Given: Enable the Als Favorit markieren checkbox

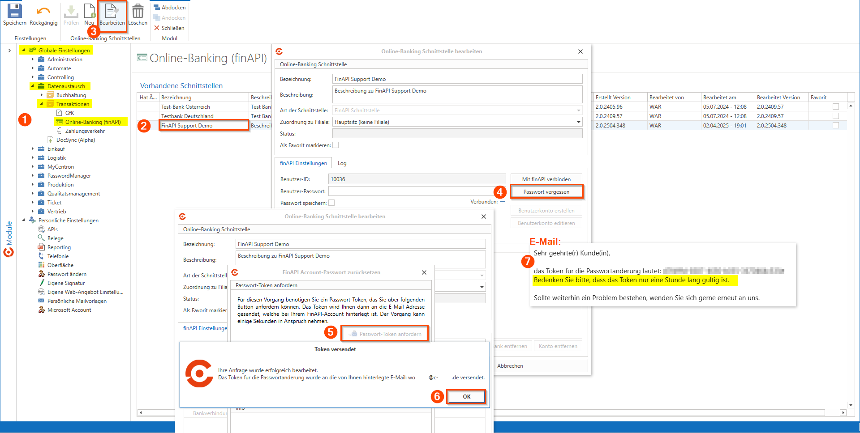Looking at the screenshot, I should pos(335,145).
